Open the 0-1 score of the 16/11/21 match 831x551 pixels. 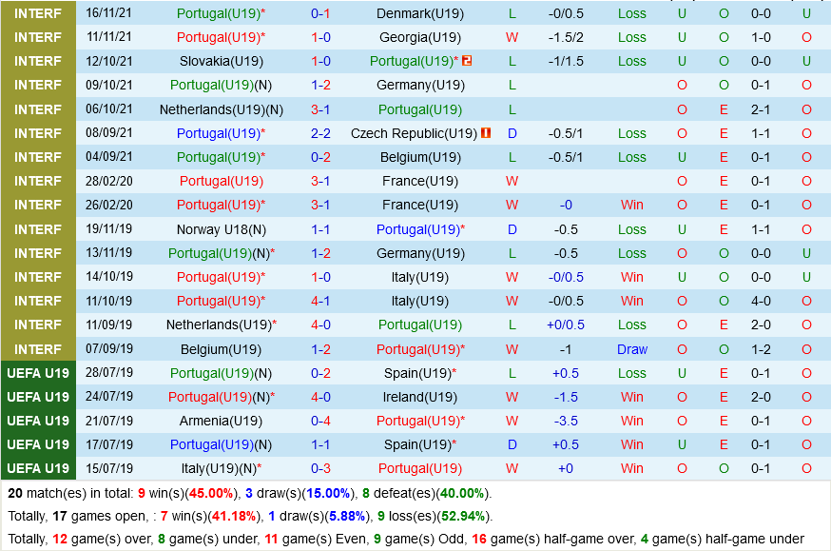[x=320, y=13]
